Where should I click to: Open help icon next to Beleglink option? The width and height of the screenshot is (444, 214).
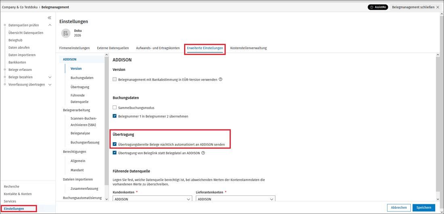point(203,153)
